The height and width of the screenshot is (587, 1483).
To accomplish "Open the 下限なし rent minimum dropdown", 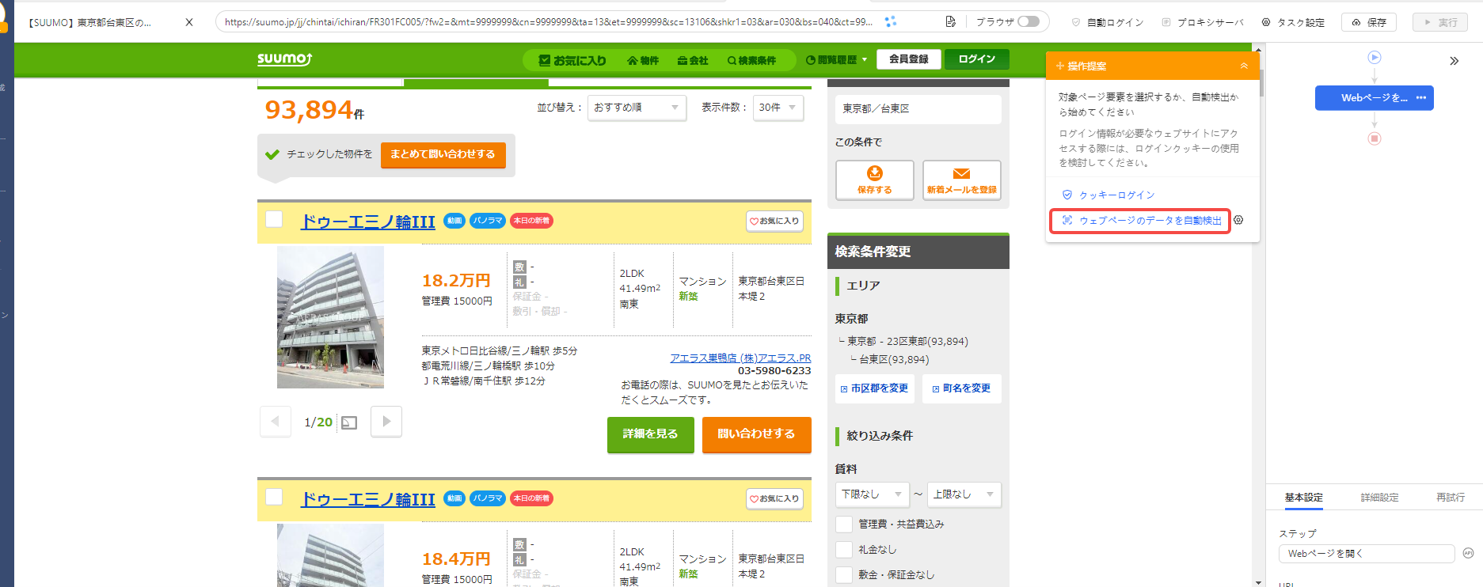I will 872,494.
